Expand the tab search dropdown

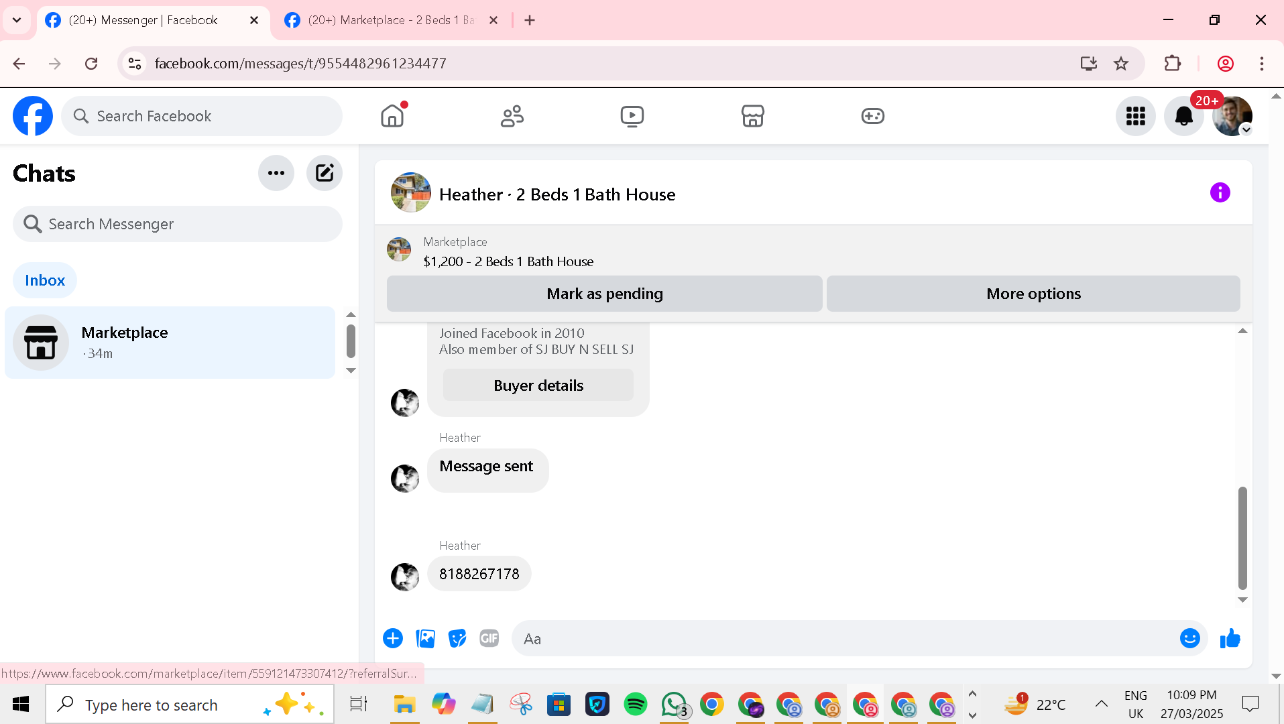(17, 20)
